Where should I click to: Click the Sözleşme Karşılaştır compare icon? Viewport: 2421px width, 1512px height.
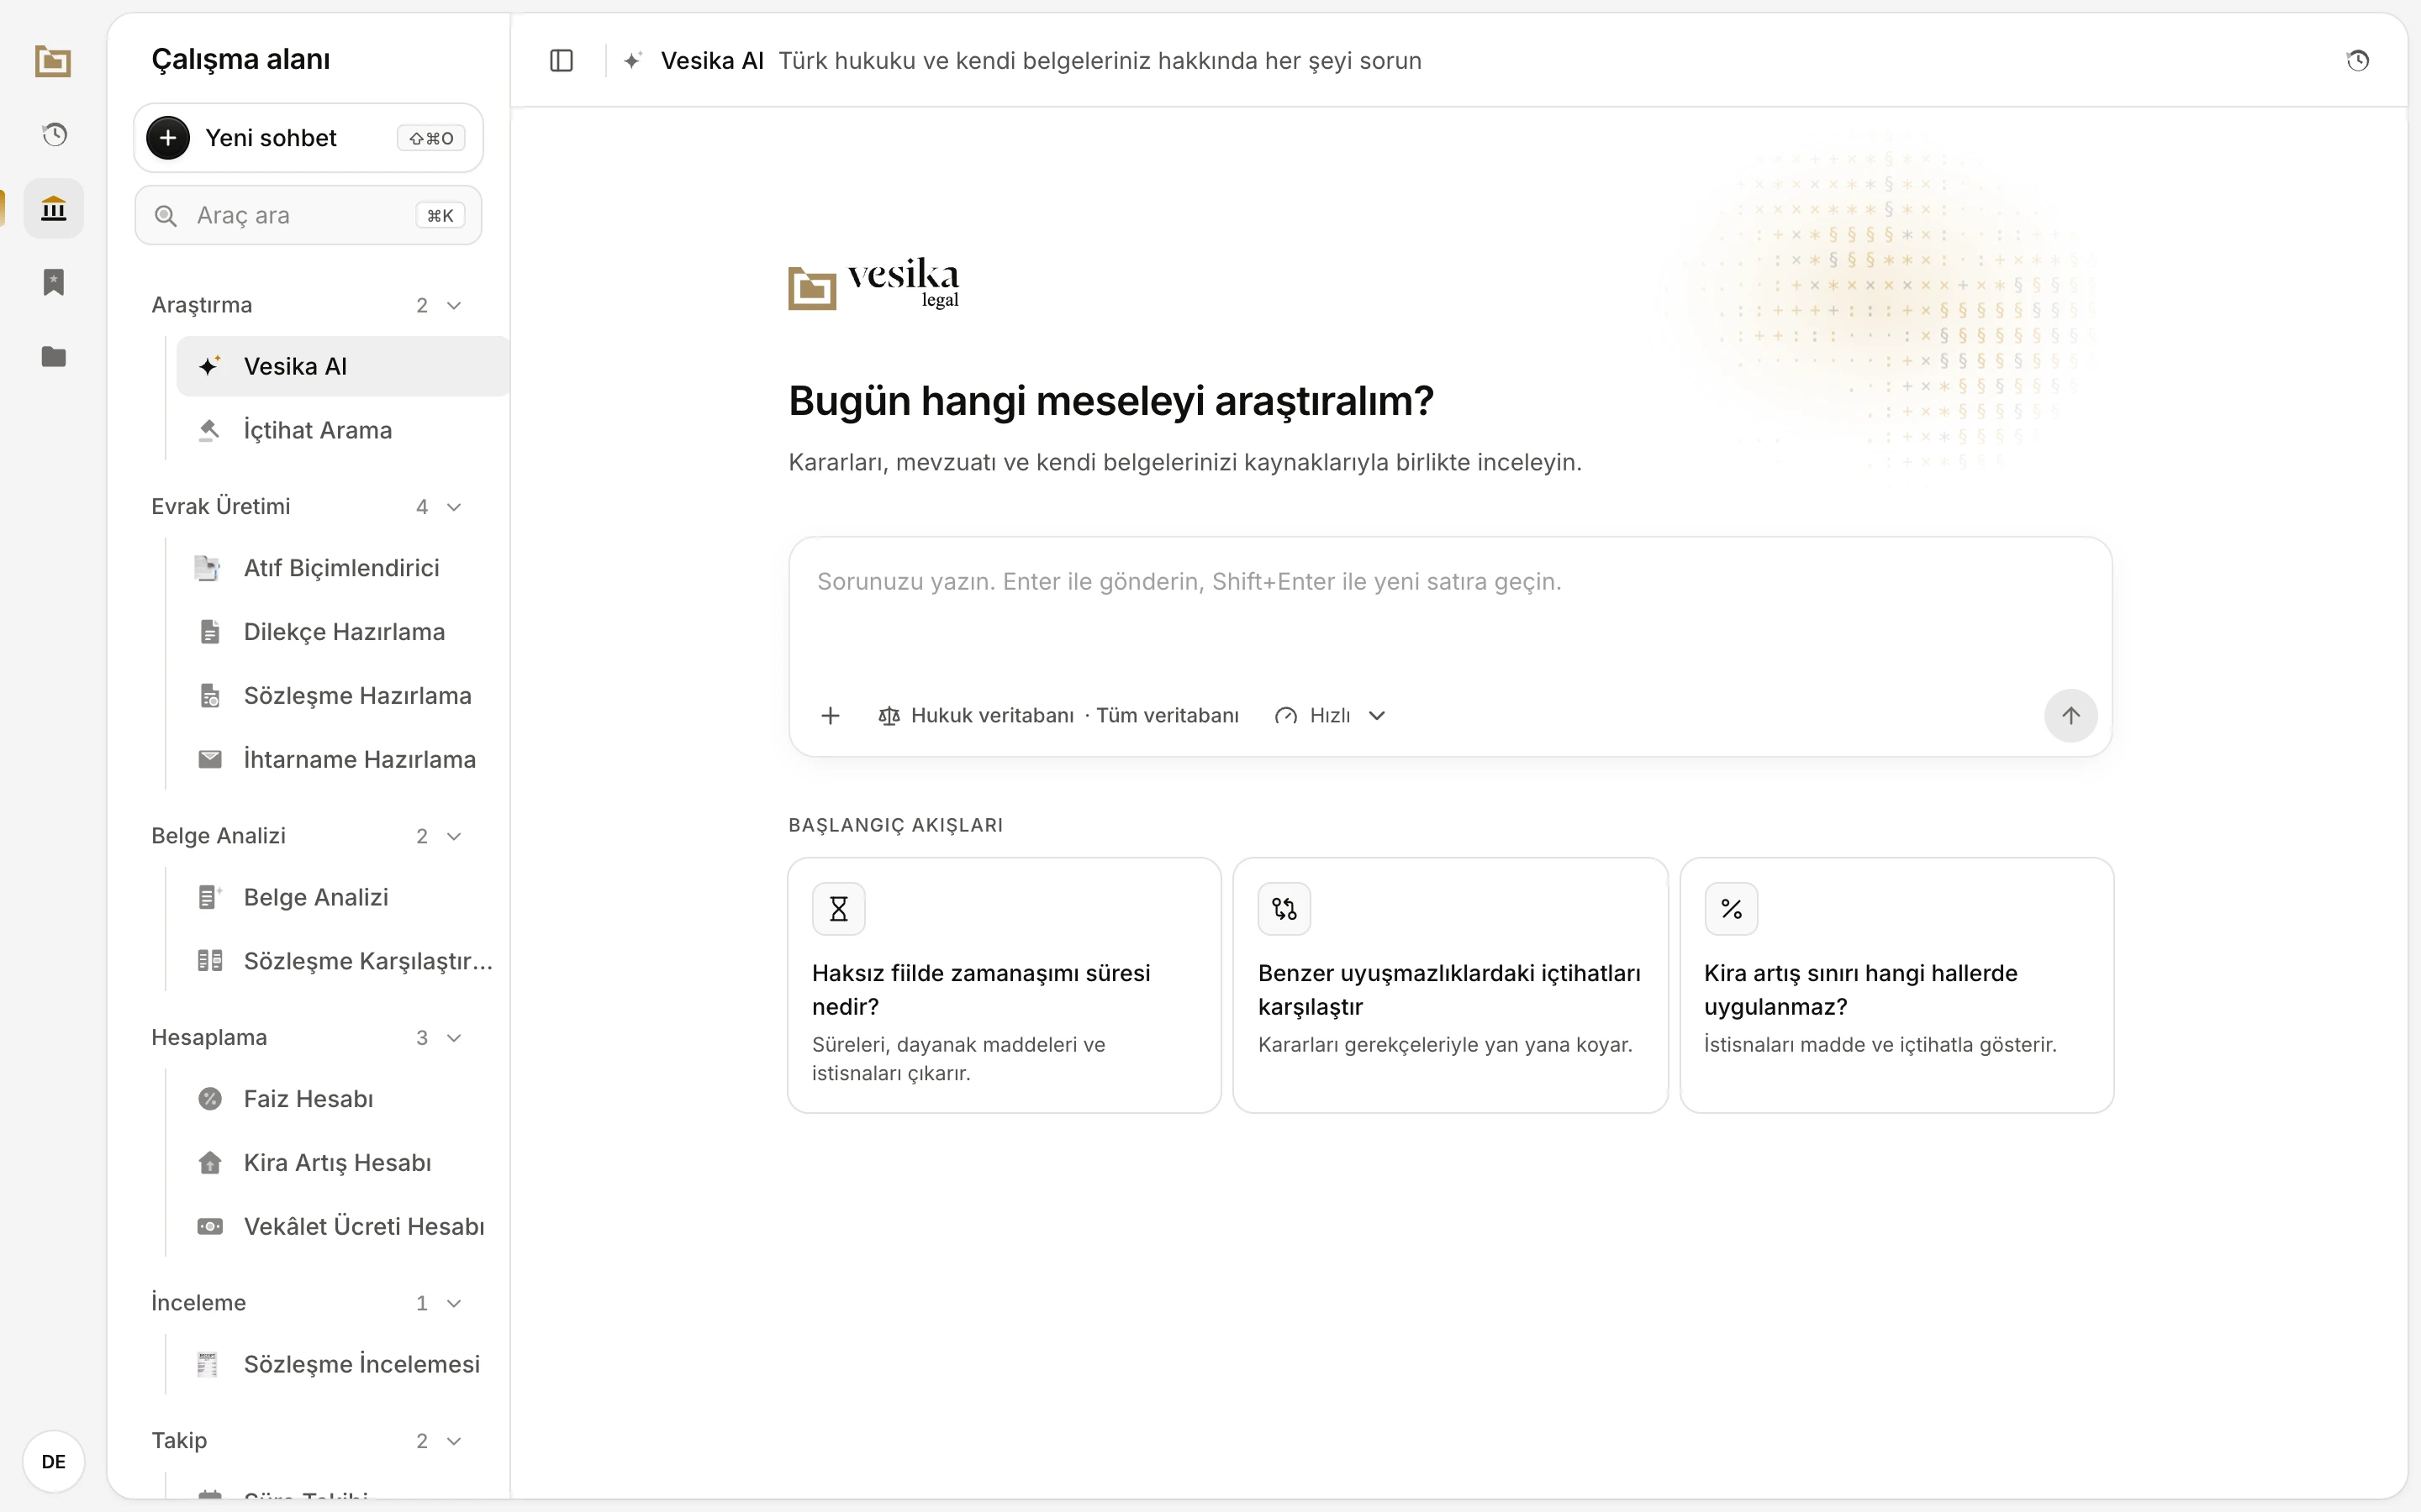tap(210, 961)
